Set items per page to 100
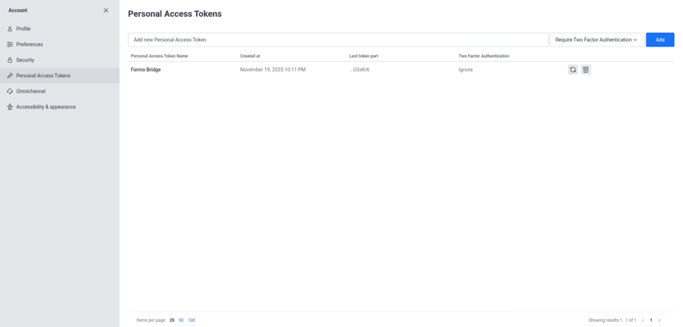Image resolution: width=683 pixels, height=327 pixels. pos(191,320)
